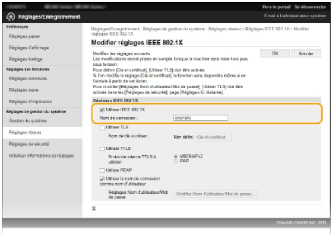Image resolution: width=332 pixels, height=235 pixels.
Task: Click the Copyright CANON INC. footer text
Action: click(x=301, y=222)
